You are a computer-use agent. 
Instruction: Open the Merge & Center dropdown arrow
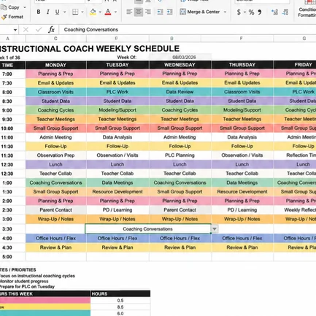tap(225, 12)
